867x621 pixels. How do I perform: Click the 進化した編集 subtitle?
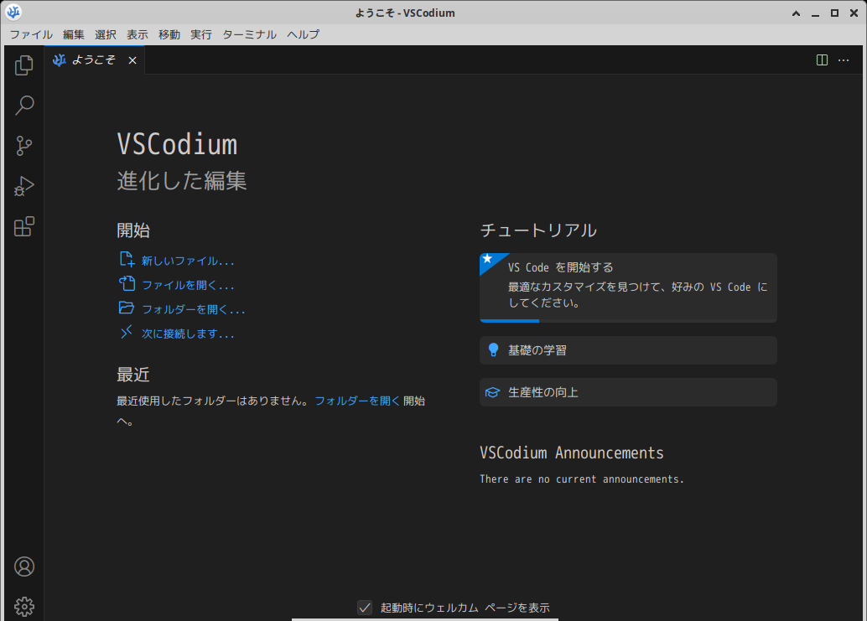[181, 181]
